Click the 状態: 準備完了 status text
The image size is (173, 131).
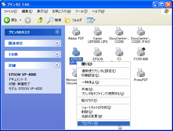pyautogui.click(x=19, y=84)
